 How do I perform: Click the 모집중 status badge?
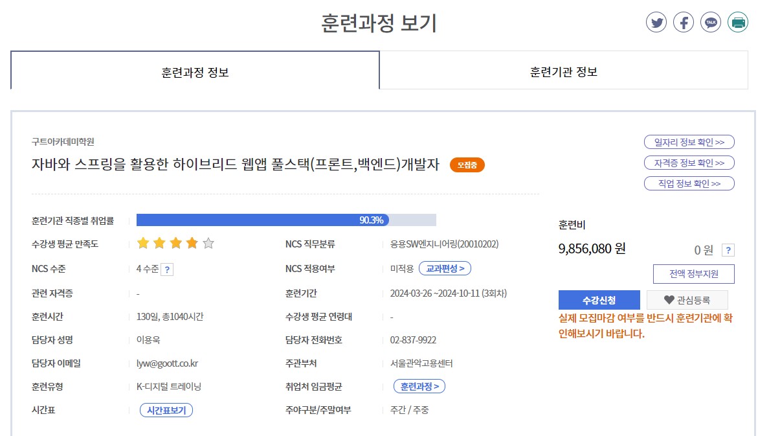pos(467,165)
